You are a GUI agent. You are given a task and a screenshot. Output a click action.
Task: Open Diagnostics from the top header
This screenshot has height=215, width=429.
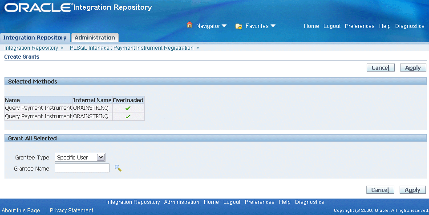coord(409,26)
